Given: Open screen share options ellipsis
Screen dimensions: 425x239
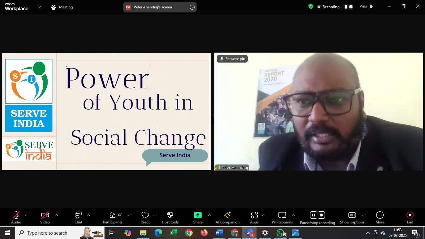Looking at the screenshot, I should [x=192, y=7].
